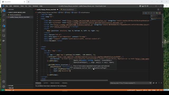This screenshot has width=169, height=95.
Task: Click errors and warnings count in status bar
Action: click(8, 90)
